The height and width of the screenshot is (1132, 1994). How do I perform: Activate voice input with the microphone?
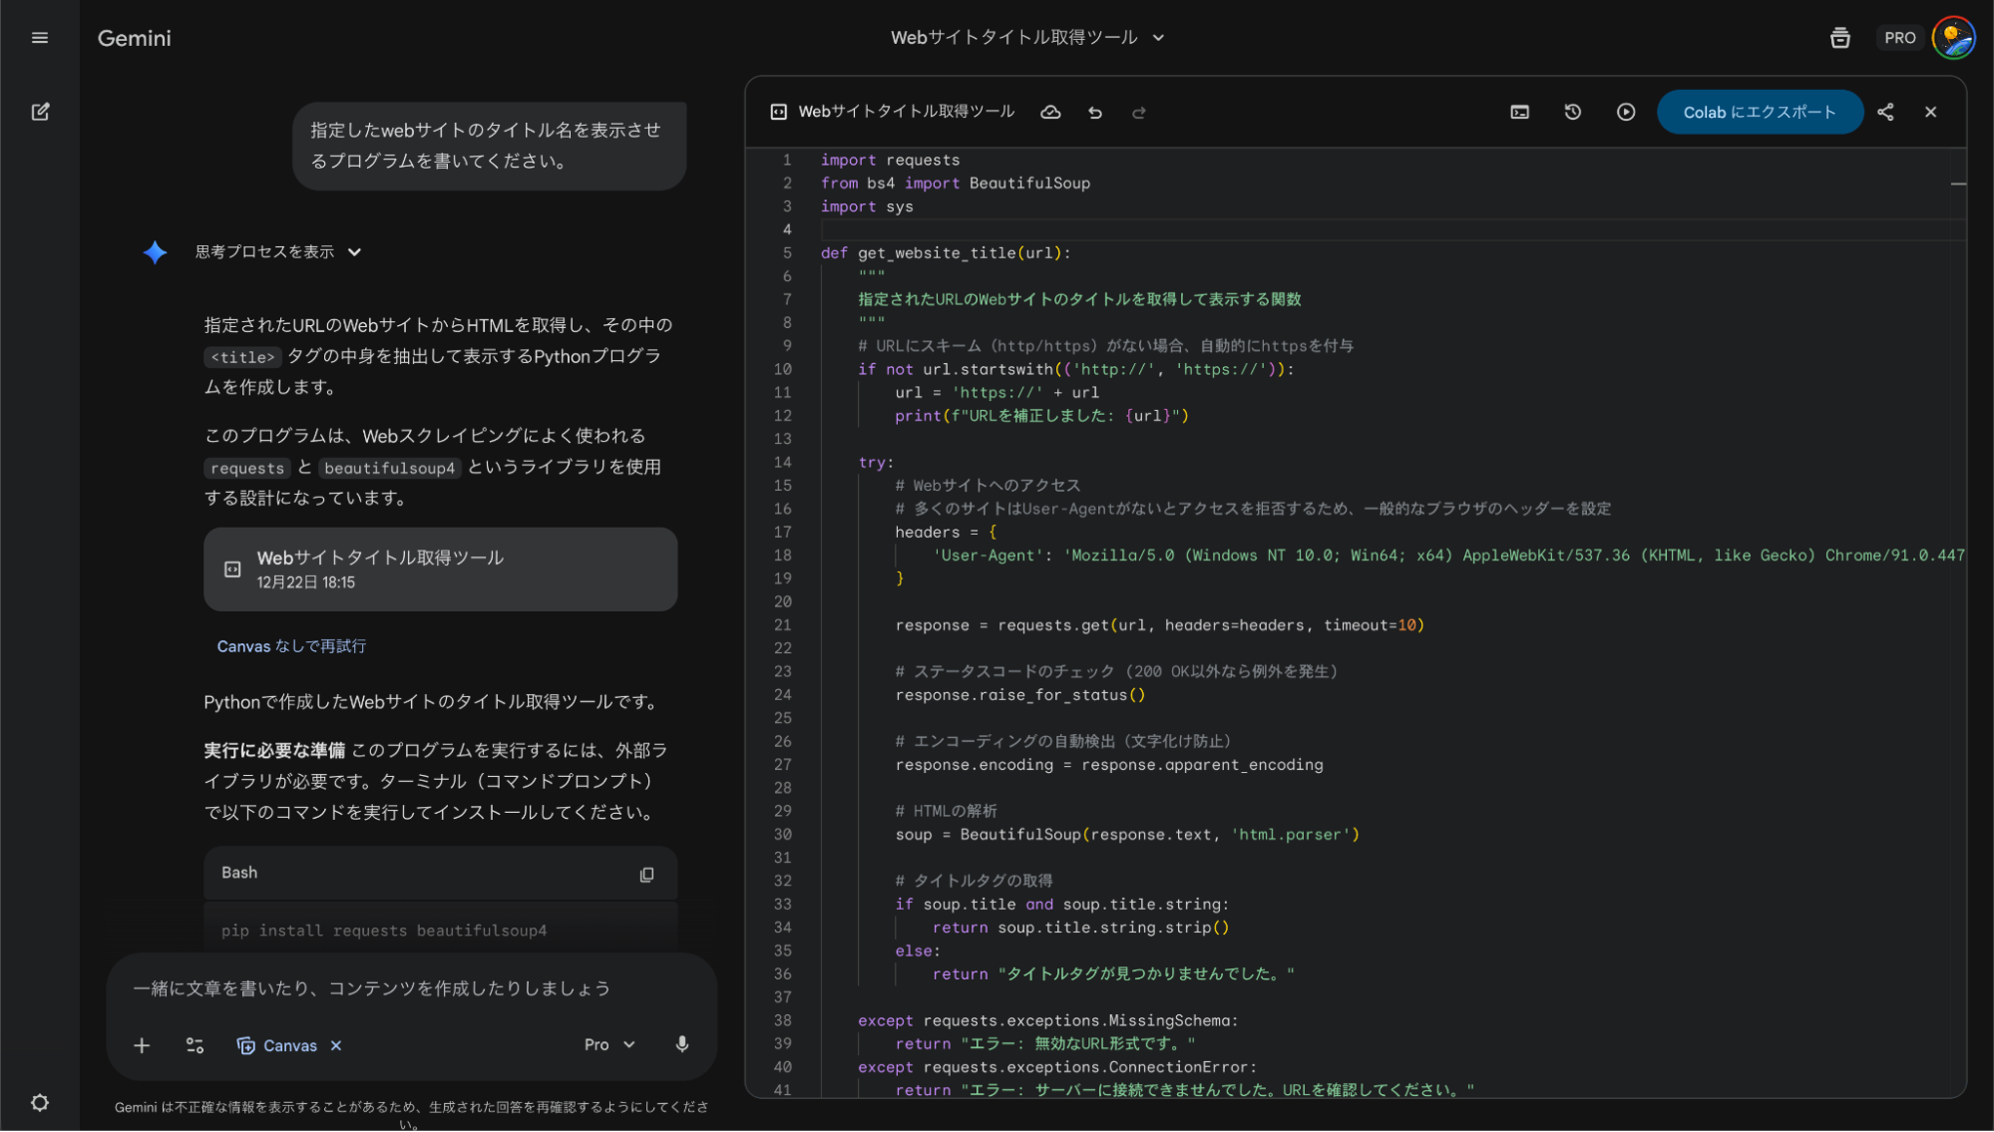coord(682,1044)
